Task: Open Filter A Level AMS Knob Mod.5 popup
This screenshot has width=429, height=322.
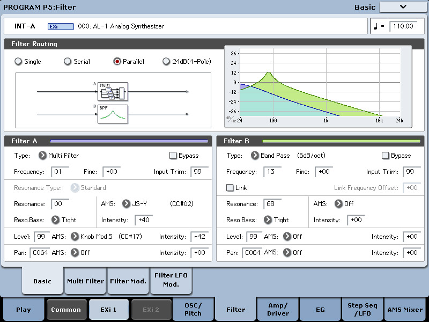Action: 74,237
